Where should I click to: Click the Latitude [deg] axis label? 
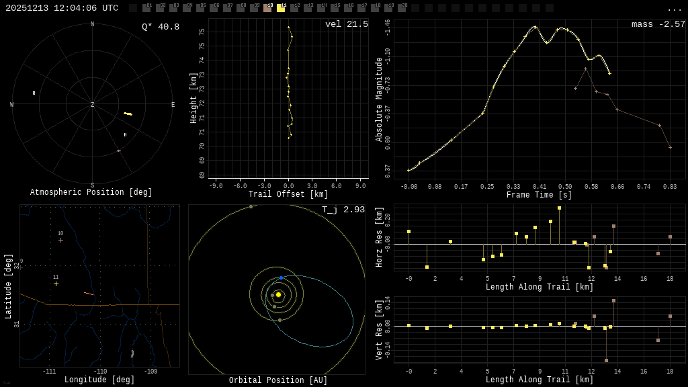[8, 286]
